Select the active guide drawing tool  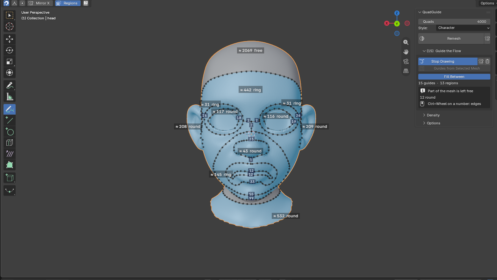point(10,109)
